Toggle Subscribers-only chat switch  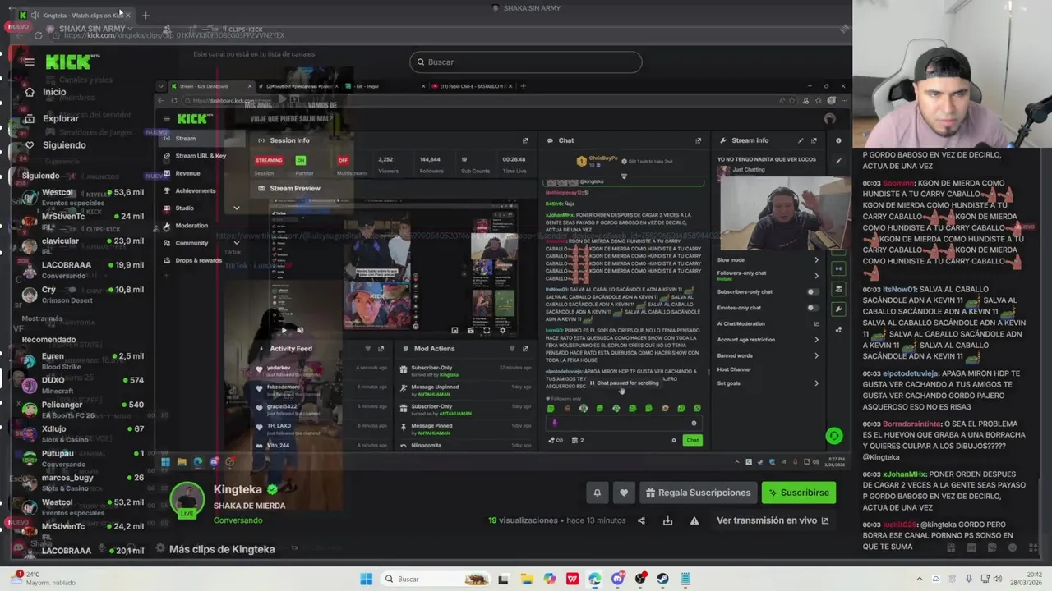pyautogui.click(x=812, y=292)
